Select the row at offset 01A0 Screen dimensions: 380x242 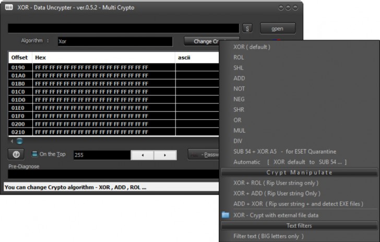(x=113, y=75)
